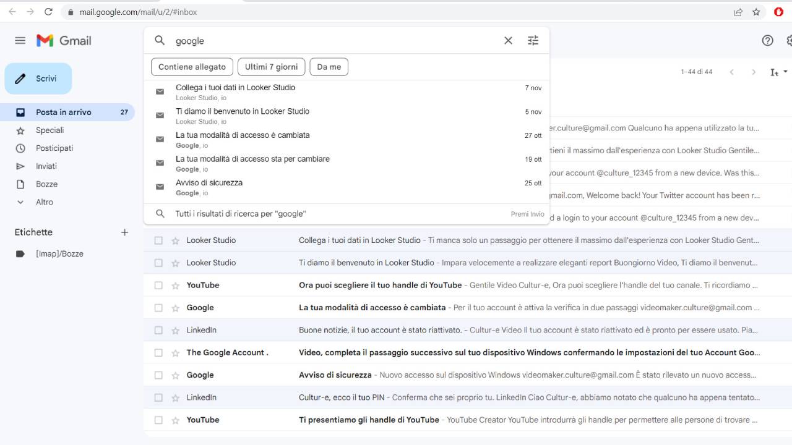Viewport: 792px width, 445px height.
Task: Show newer messages with previous page arrow
Action: (731, 72)
